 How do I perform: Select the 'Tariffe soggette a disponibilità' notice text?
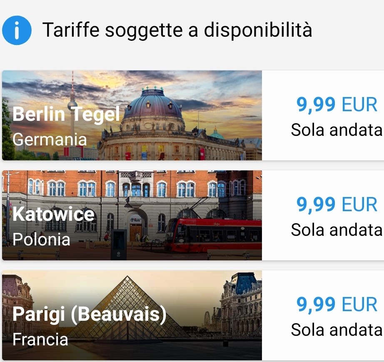click(x=177, y=30)
